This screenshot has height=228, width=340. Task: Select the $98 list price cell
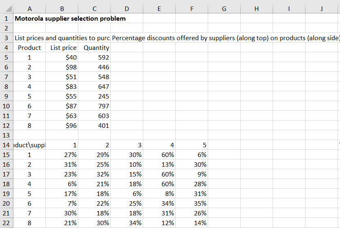pyautogui.click(x=62, y=67)
